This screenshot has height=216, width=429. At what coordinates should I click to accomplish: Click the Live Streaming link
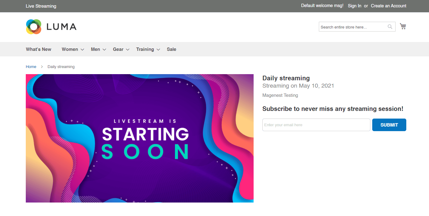(x=41, y=6)
